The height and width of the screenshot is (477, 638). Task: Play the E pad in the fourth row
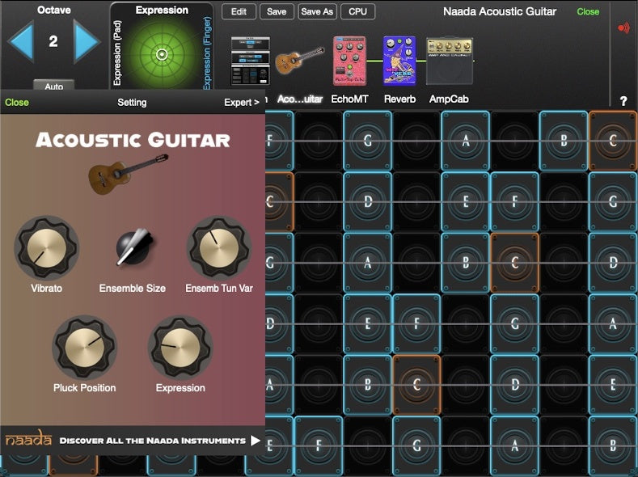coord(367,323)
